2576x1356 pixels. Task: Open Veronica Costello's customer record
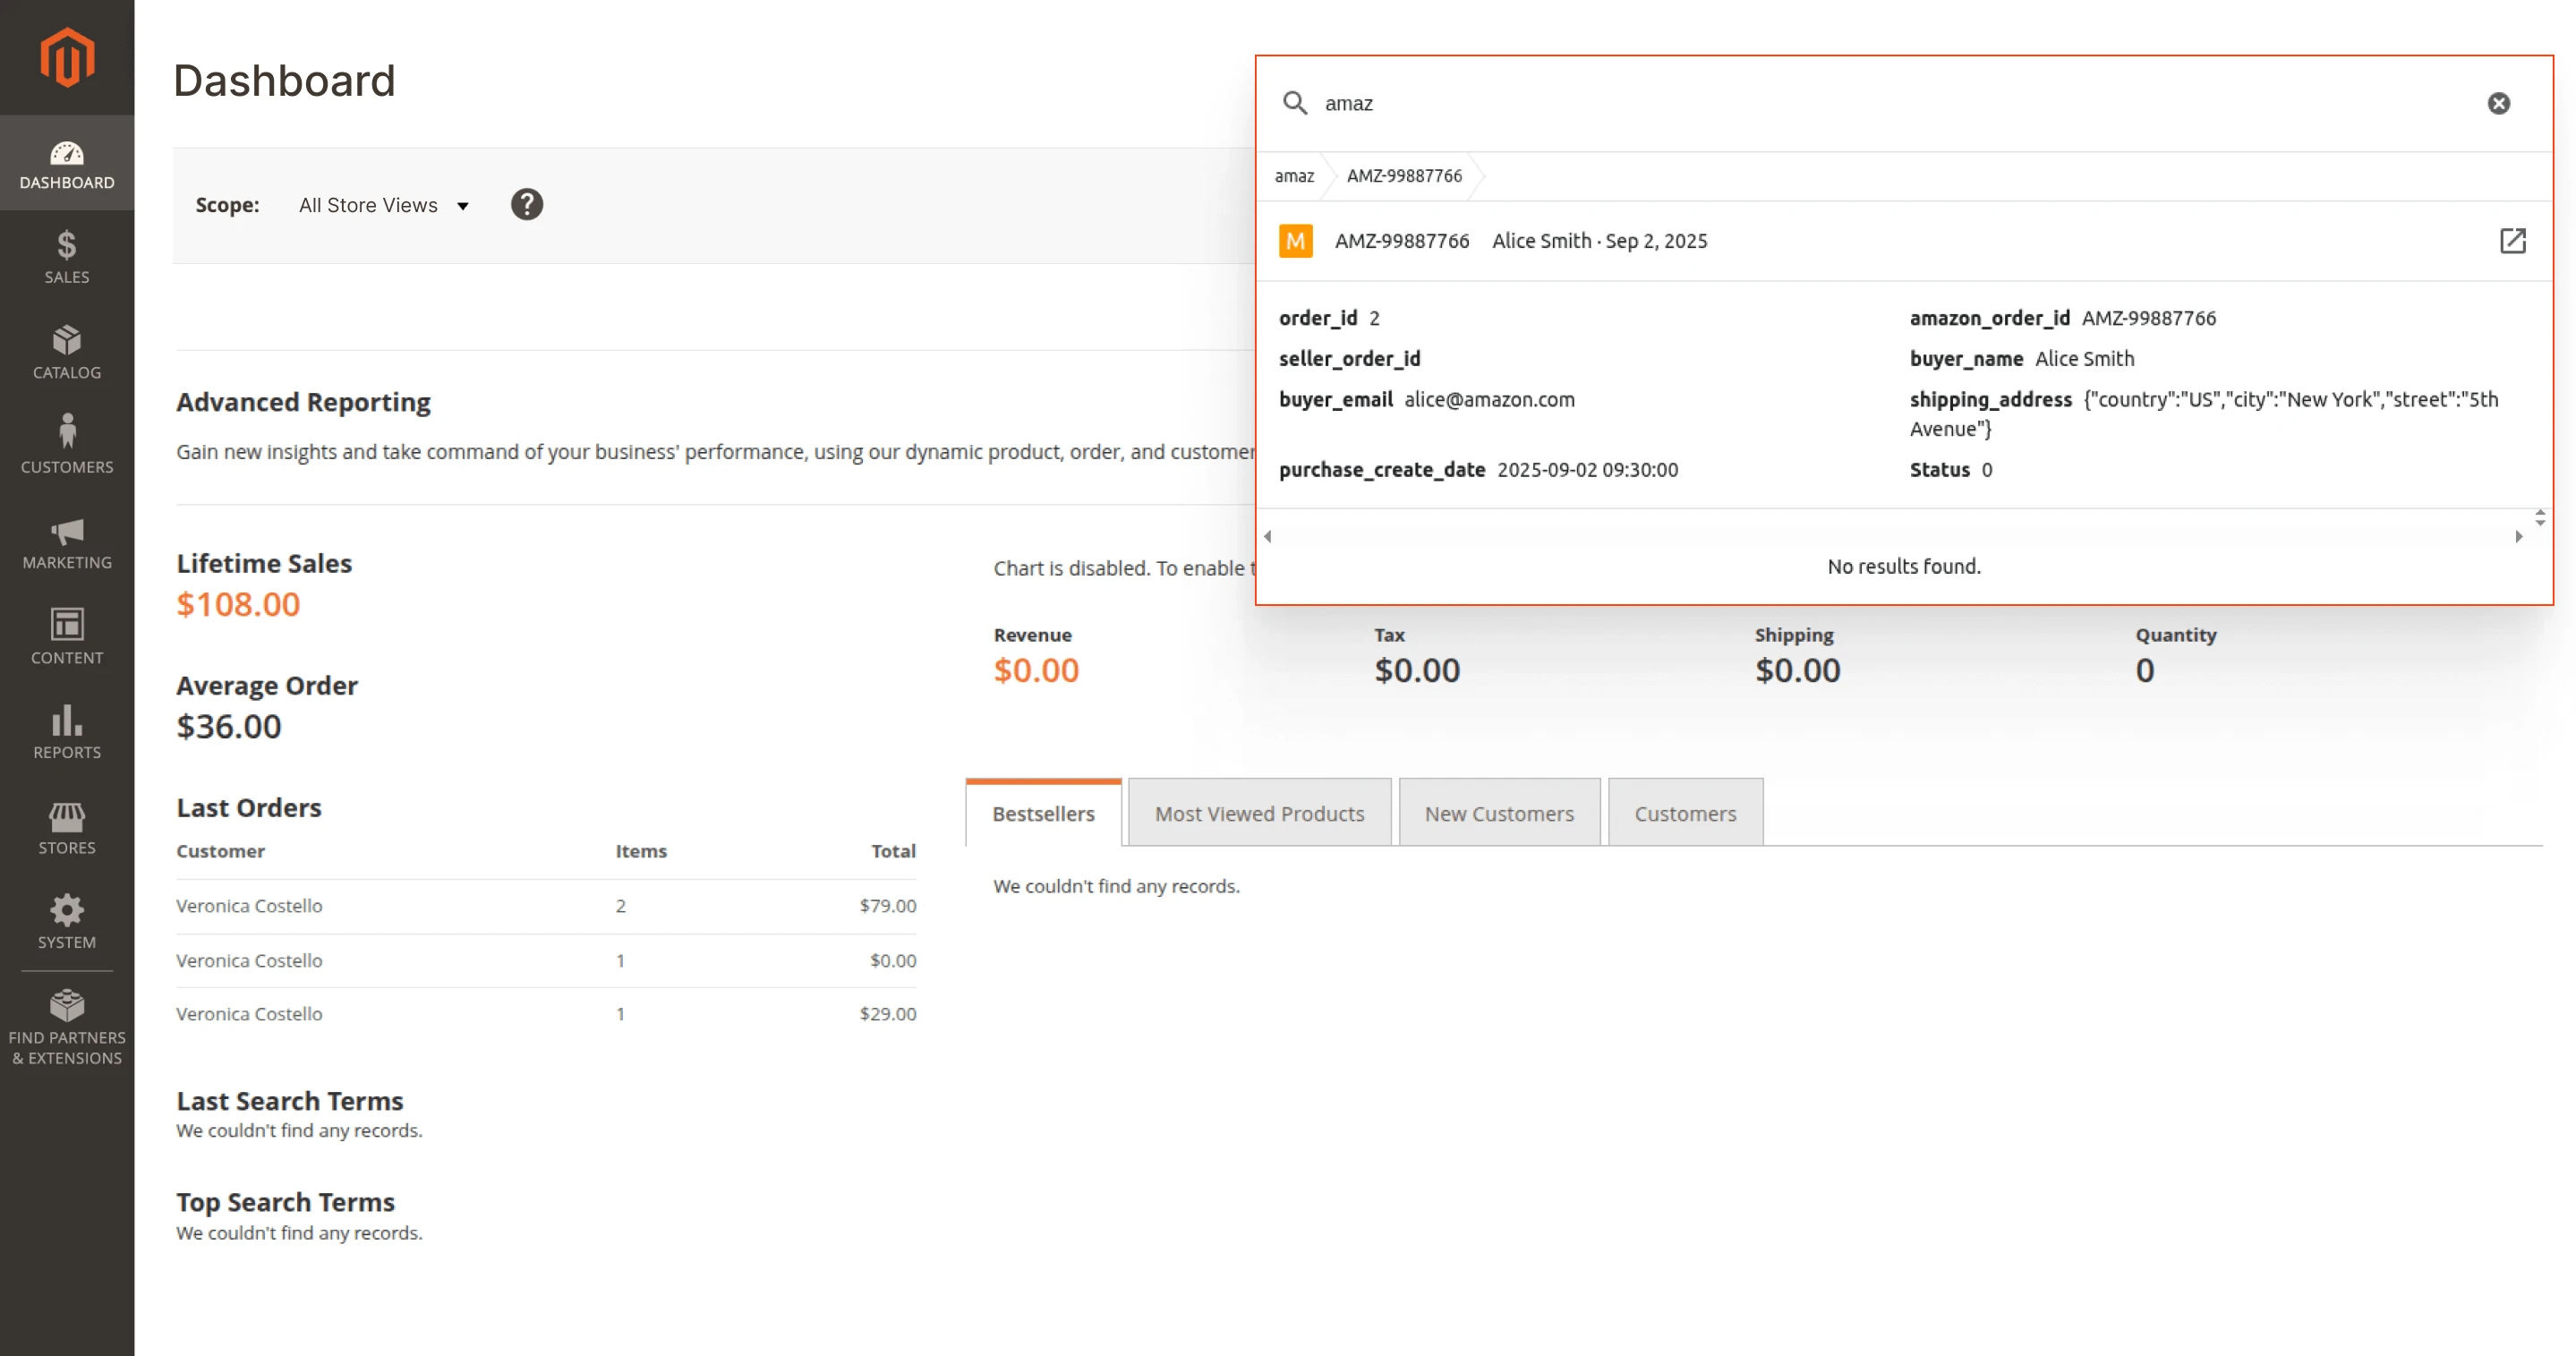(249, 905)
